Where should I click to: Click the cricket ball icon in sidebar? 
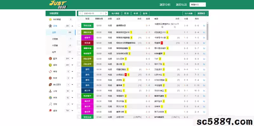[50, 78]
